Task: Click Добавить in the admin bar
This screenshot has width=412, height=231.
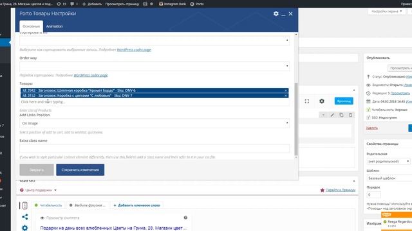Action: pos(92,4)
